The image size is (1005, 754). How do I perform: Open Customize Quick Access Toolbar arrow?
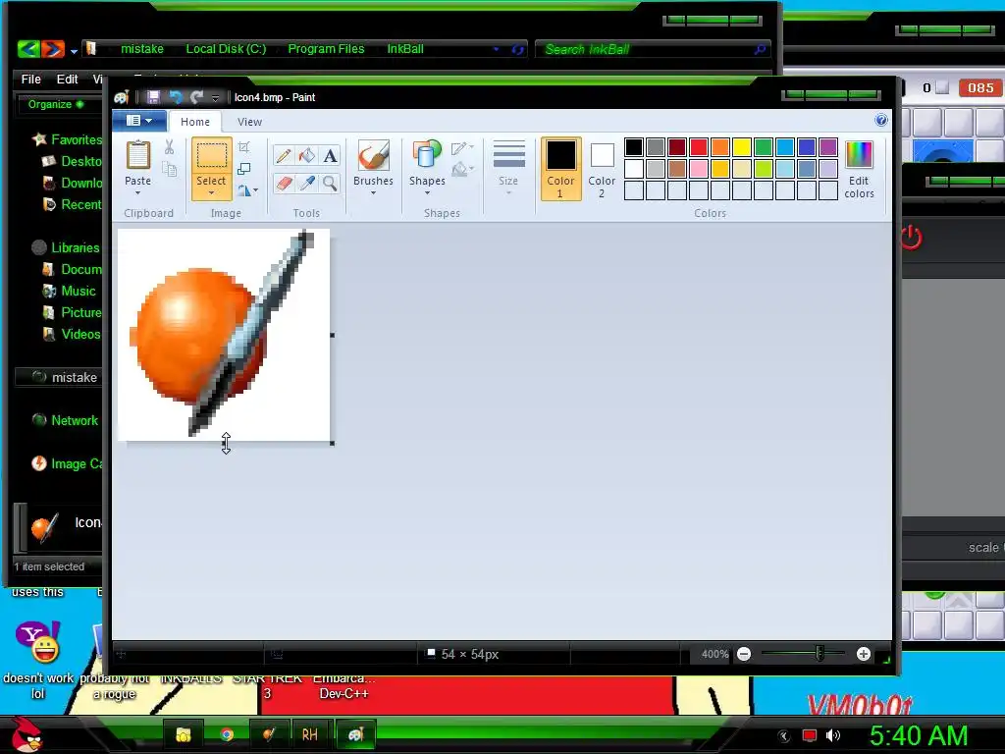click(215, 97)
